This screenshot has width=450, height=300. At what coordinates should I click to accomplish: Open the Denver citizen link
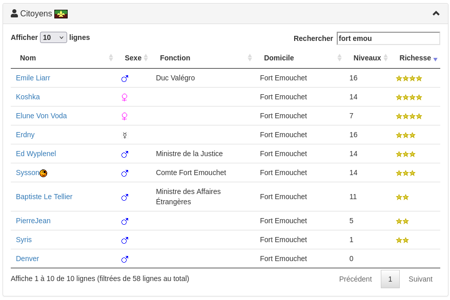[27, 259]
